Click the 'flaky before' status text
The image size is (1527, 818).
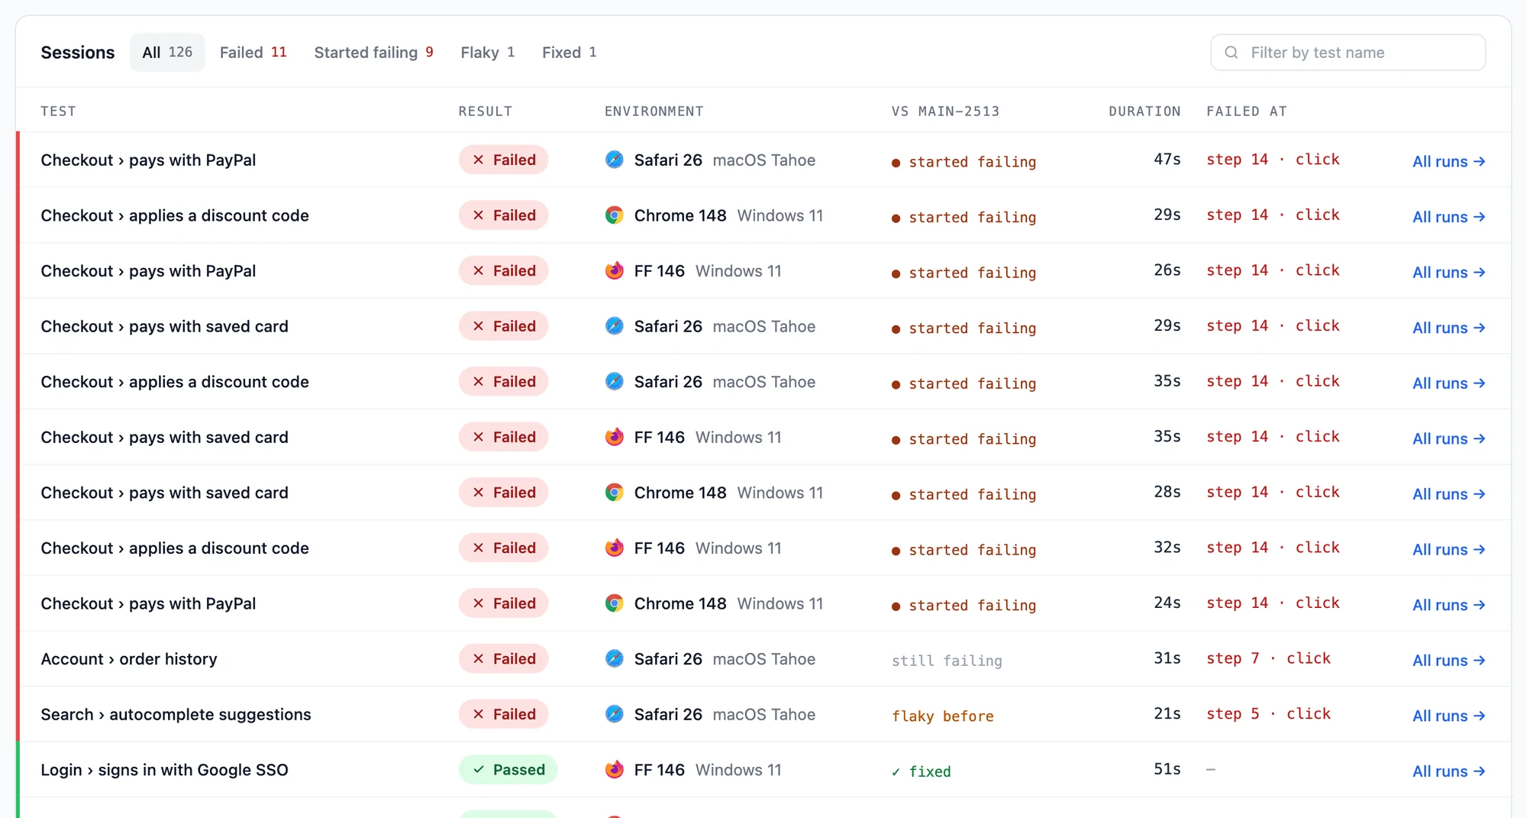(x=943, y=716)
